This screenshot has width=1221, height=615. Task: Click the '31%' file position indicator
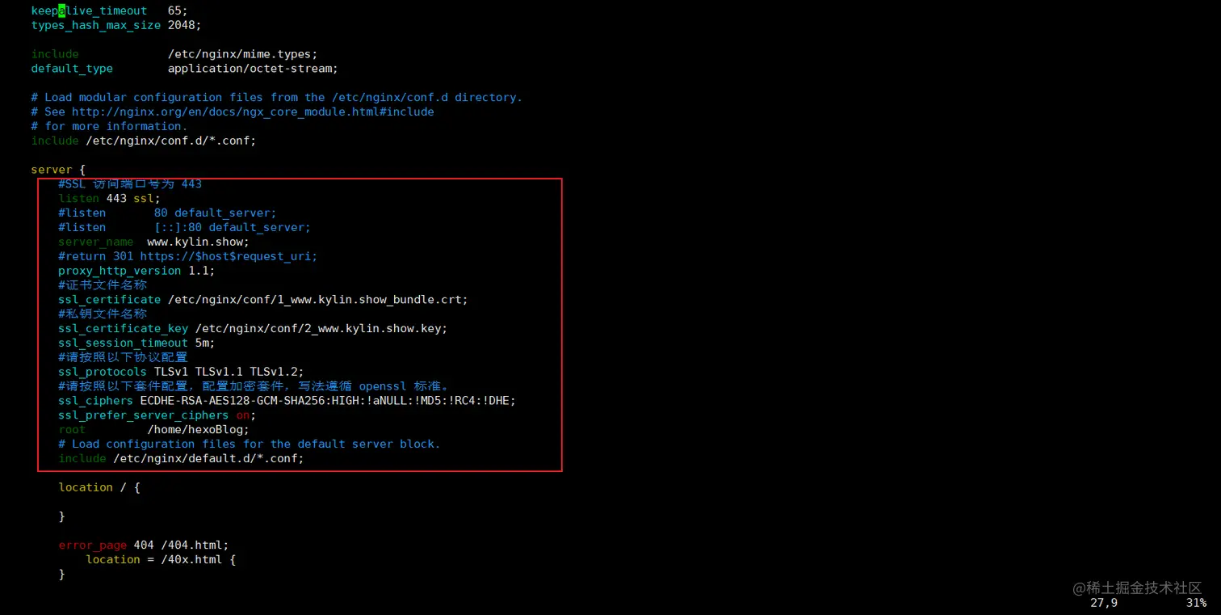tap(1196, 603)
